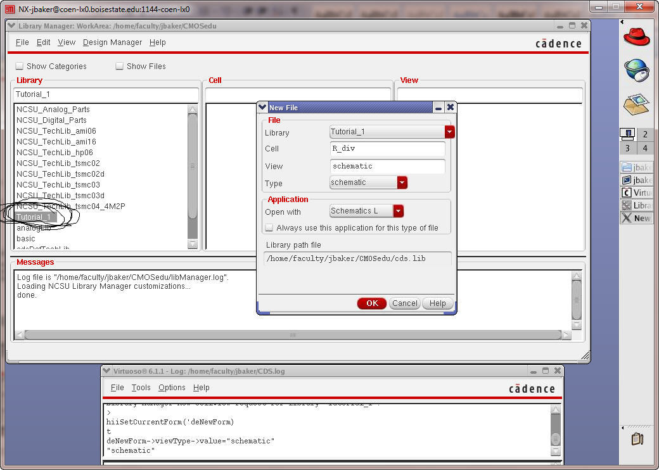Expand the Open with Schematics L dropdown
The height and width of the screenshot is (470, 659).
398,211
